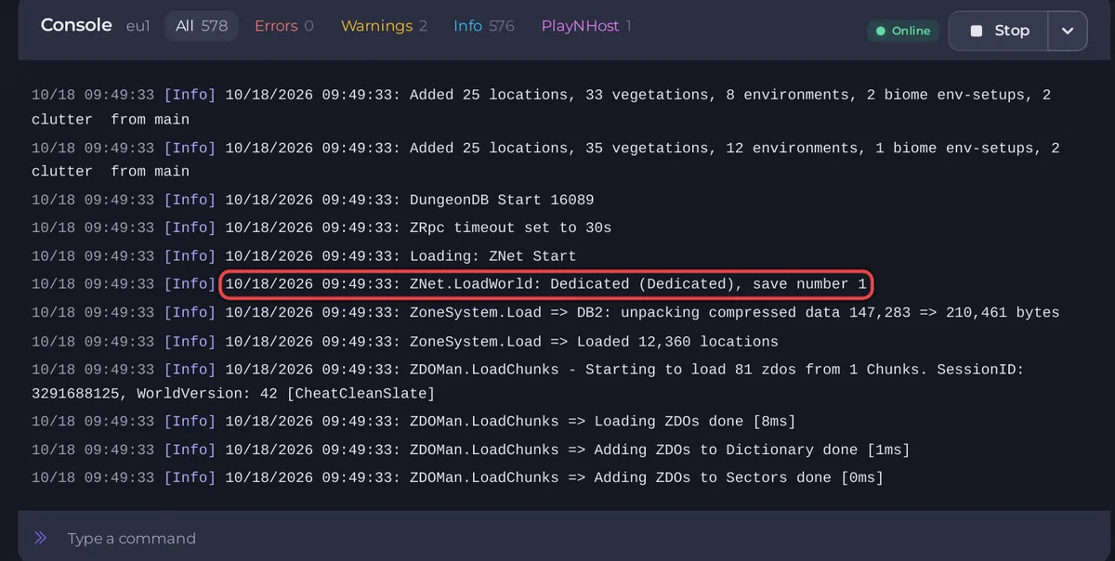This screenshot has width=1115, height=561.
Task: Click the white square icon in Stop button
Action: click(976, 31)
